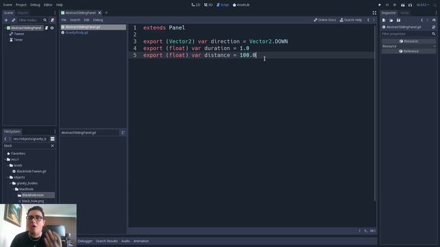Switch to the Import tab
Image resolution: width=440 pixels, height=247 pixels.
23,13
